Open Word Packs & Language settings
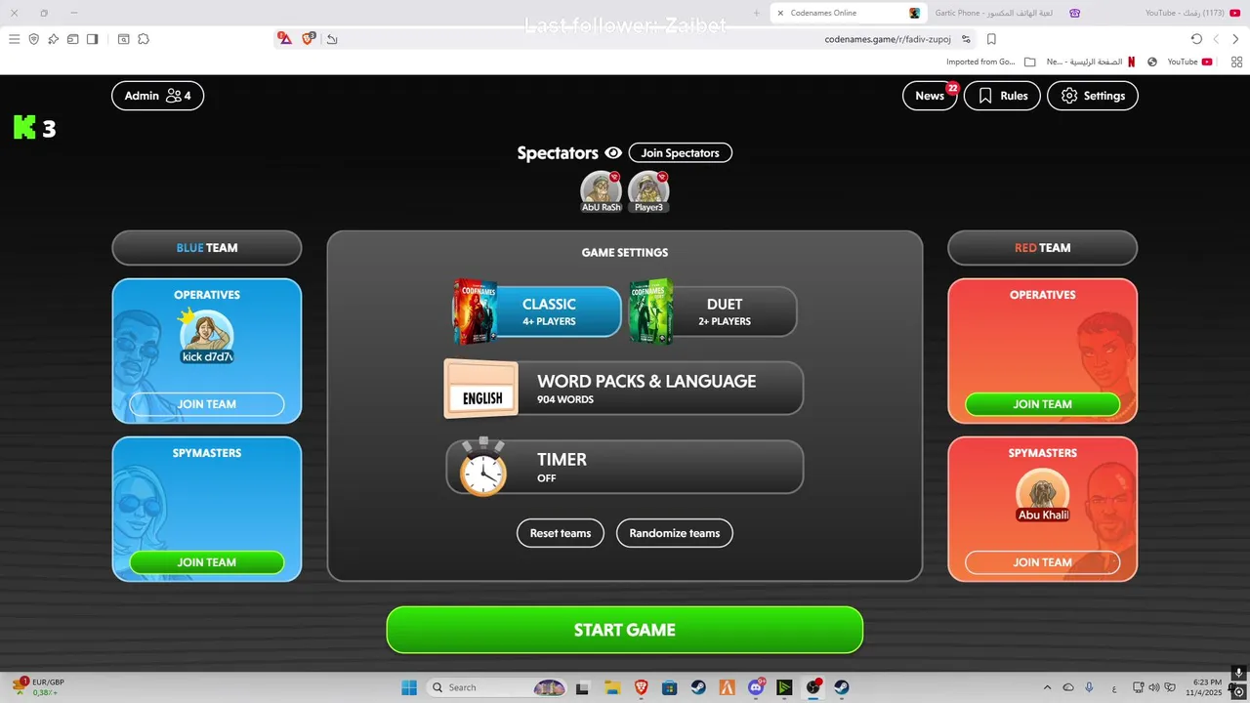Viewport: 1250px width, 703px height. coord(624,389)
